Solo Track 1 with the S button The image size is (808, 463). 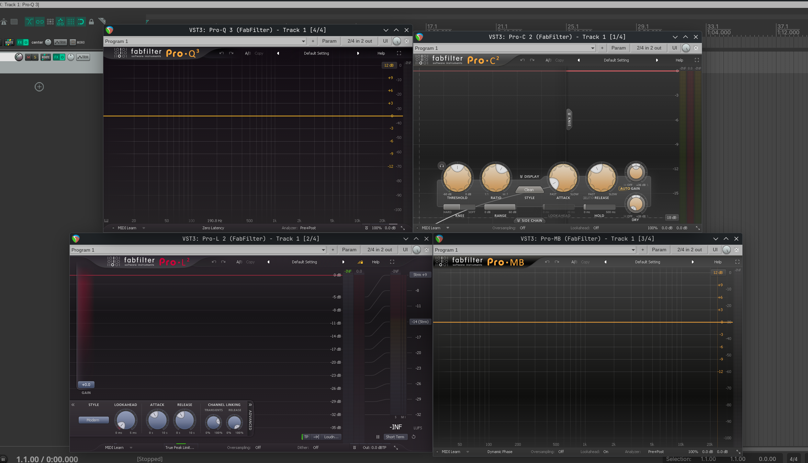point(35,57)
